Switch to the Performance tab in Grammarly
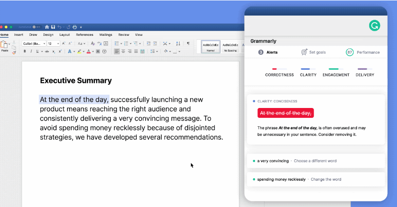The height and width of the screenshot is (207, 397). coord(363,52)
